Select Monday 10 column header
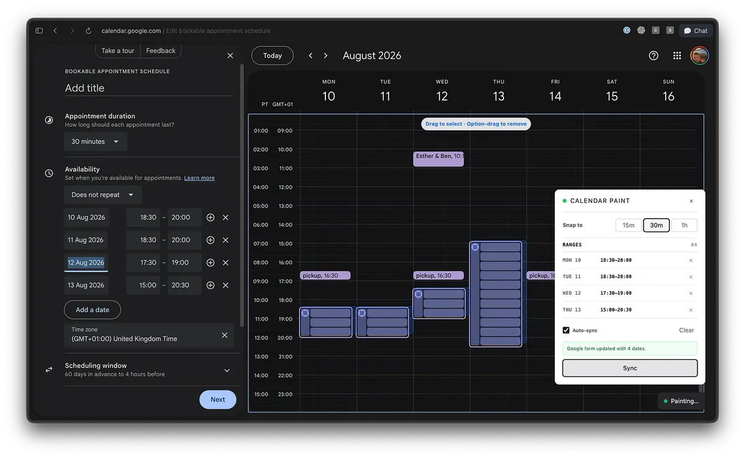Viewport: 745px width, 458px height. tap(329, 91)
